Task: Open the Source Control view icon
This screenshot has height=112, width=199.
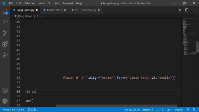Action: click(5, 33)
